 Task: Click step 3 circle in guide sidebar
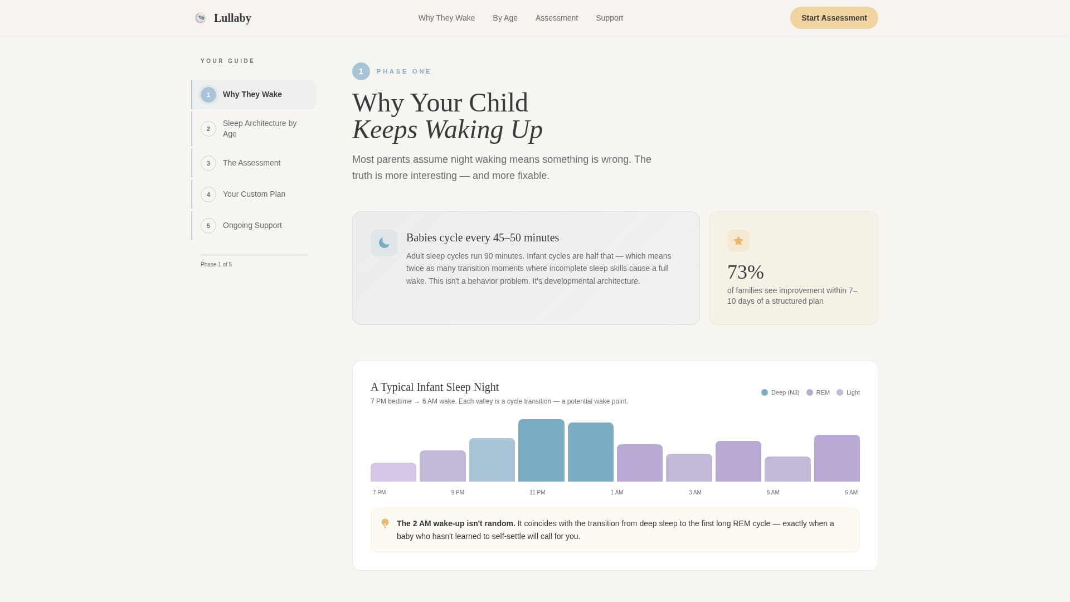(x=208, y=163)
